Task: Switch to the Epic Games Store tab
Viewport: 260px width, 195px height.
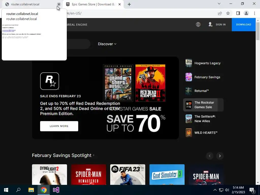Action: [93, 4]
